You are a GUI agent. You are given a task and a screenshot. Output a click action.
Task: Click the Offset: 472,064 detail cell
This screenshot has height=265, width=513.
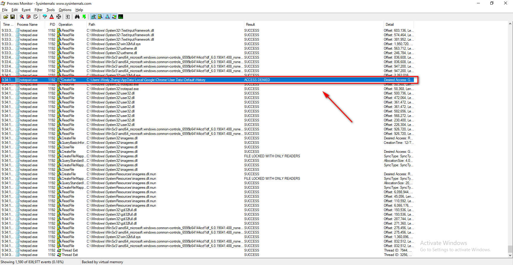click(x=399, y=98)
